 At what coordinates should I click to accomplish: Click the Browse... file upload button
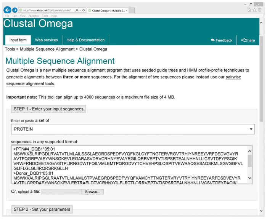(93, 192)
